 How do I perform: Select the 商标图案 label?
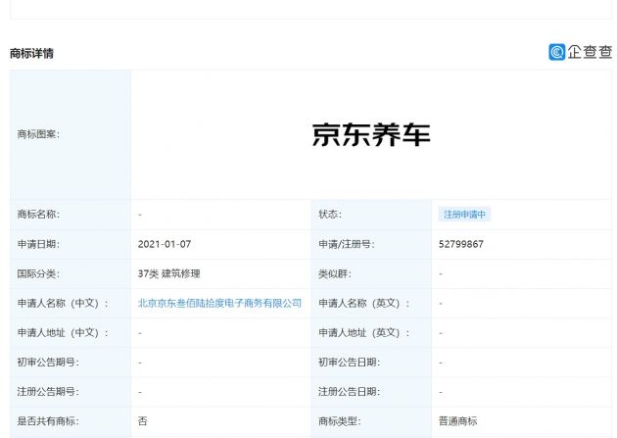click(x=38, y=134)
